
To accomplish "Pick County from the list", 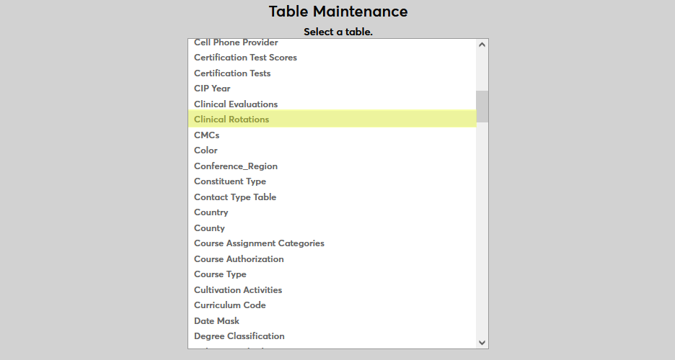I will coord(209,228).
